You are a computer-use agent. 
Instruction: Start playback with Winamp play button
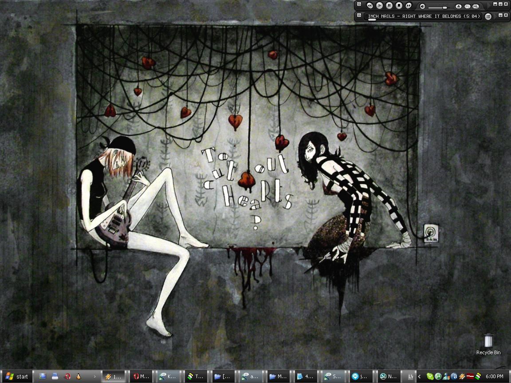pos(379,5)
